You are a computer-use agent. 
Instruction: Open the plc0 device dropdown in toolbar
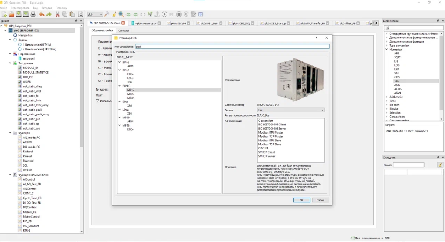(x=95, y=14)
